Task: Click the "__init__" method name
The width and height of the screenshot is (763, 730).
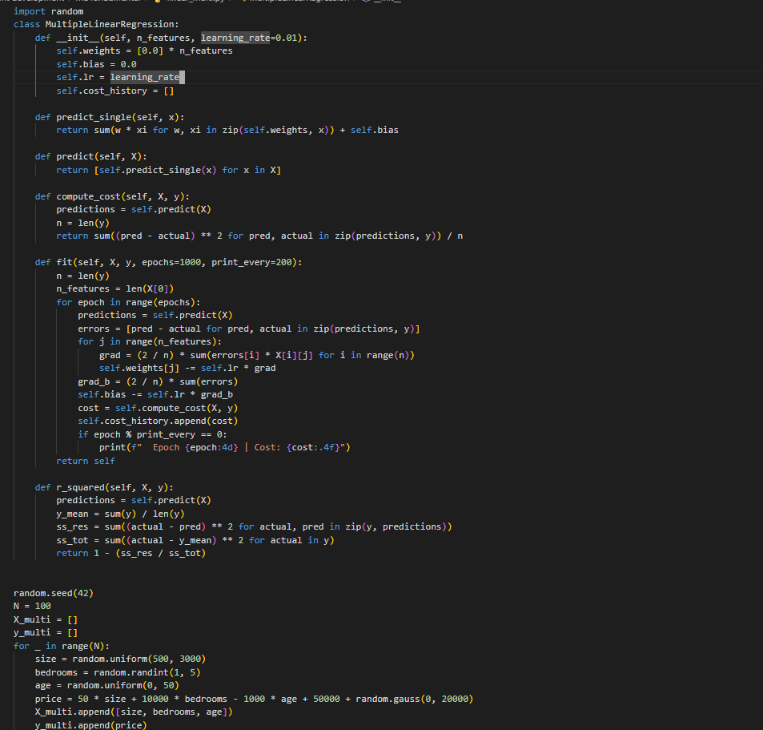Action: [78, 38]
